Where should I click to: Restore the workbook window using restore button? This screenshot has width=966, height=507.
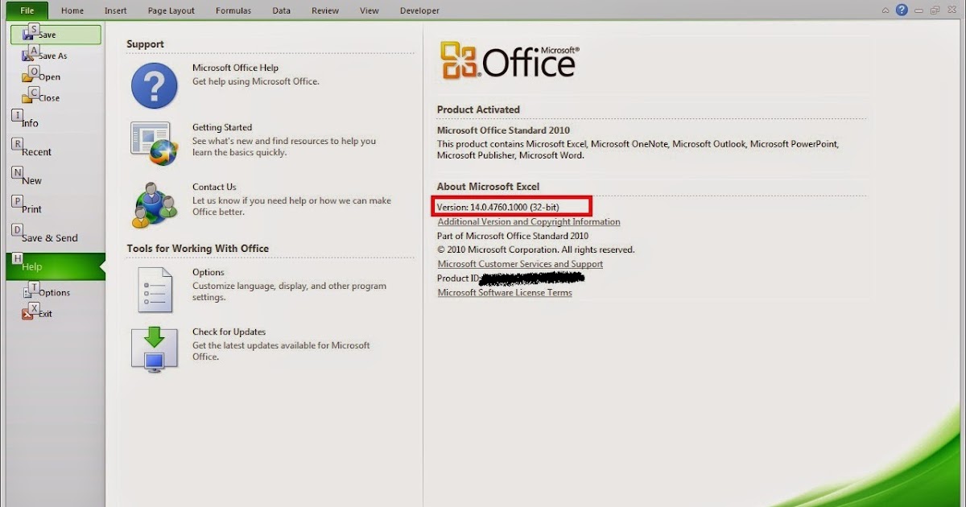(935, 10)
